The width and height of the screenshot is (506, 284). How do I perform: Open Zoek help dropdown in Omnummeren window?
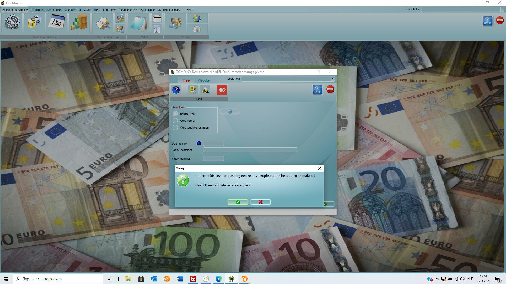(333, 79)
